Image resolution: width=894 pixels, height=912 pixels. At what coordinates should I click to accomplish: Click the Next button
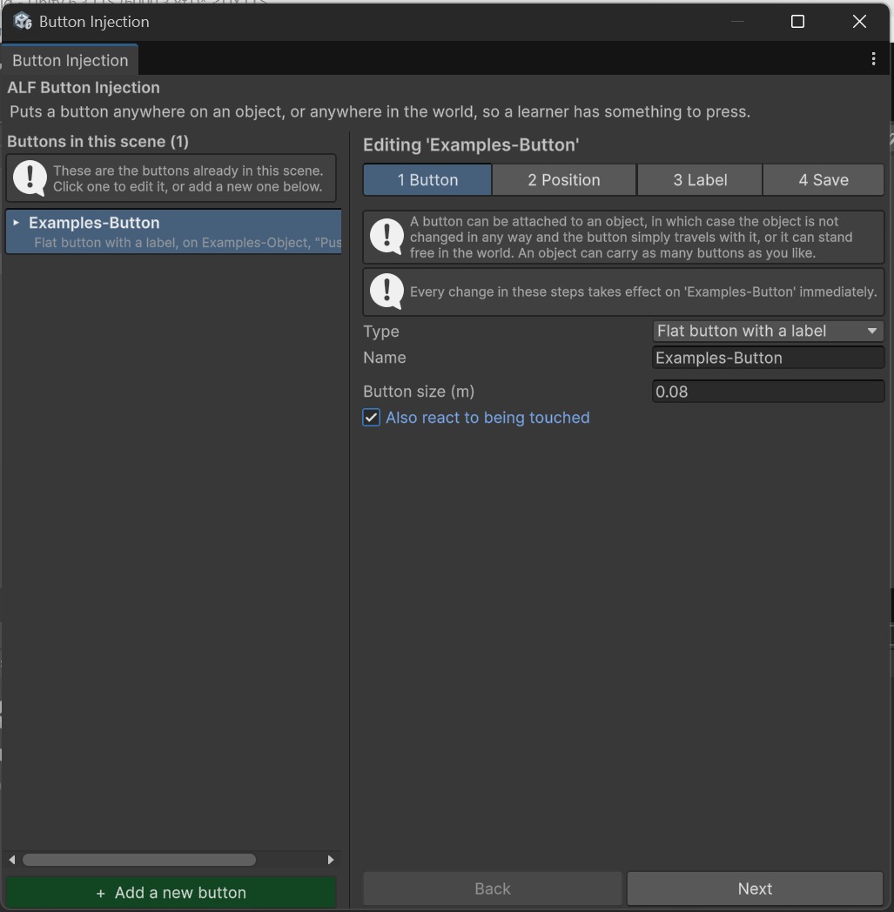click(755, 889)
